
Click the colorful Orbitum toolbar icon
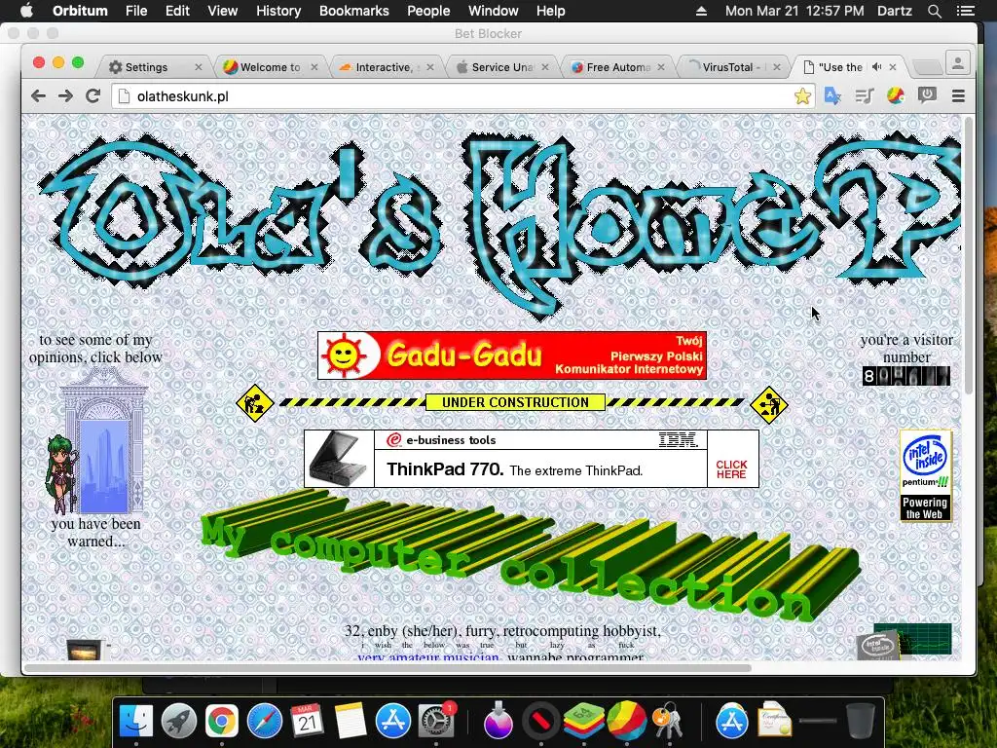[896, 96]
